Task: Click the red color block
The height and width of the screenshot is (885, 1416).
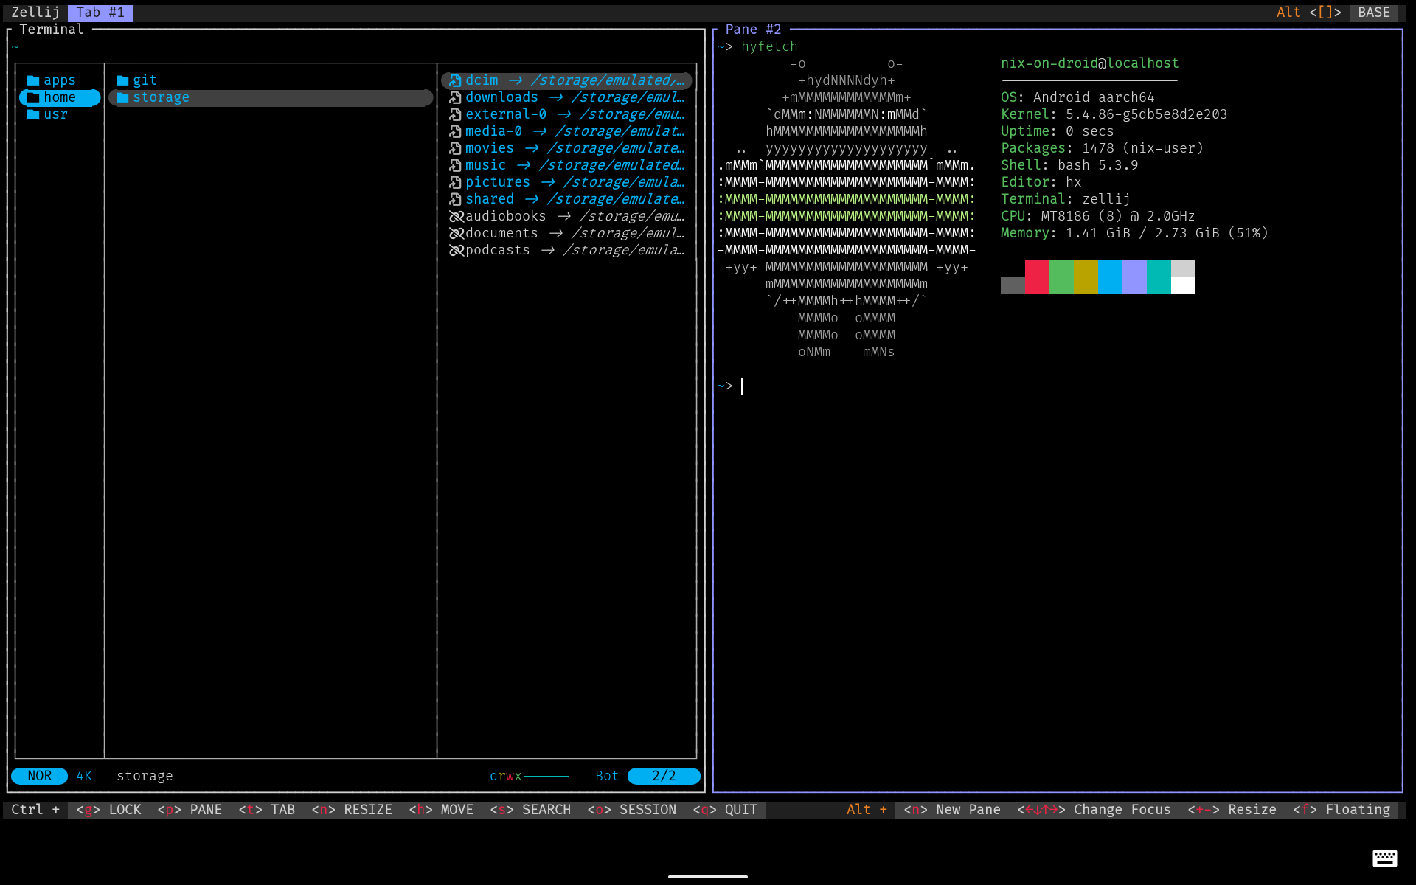Action: 1037,277
